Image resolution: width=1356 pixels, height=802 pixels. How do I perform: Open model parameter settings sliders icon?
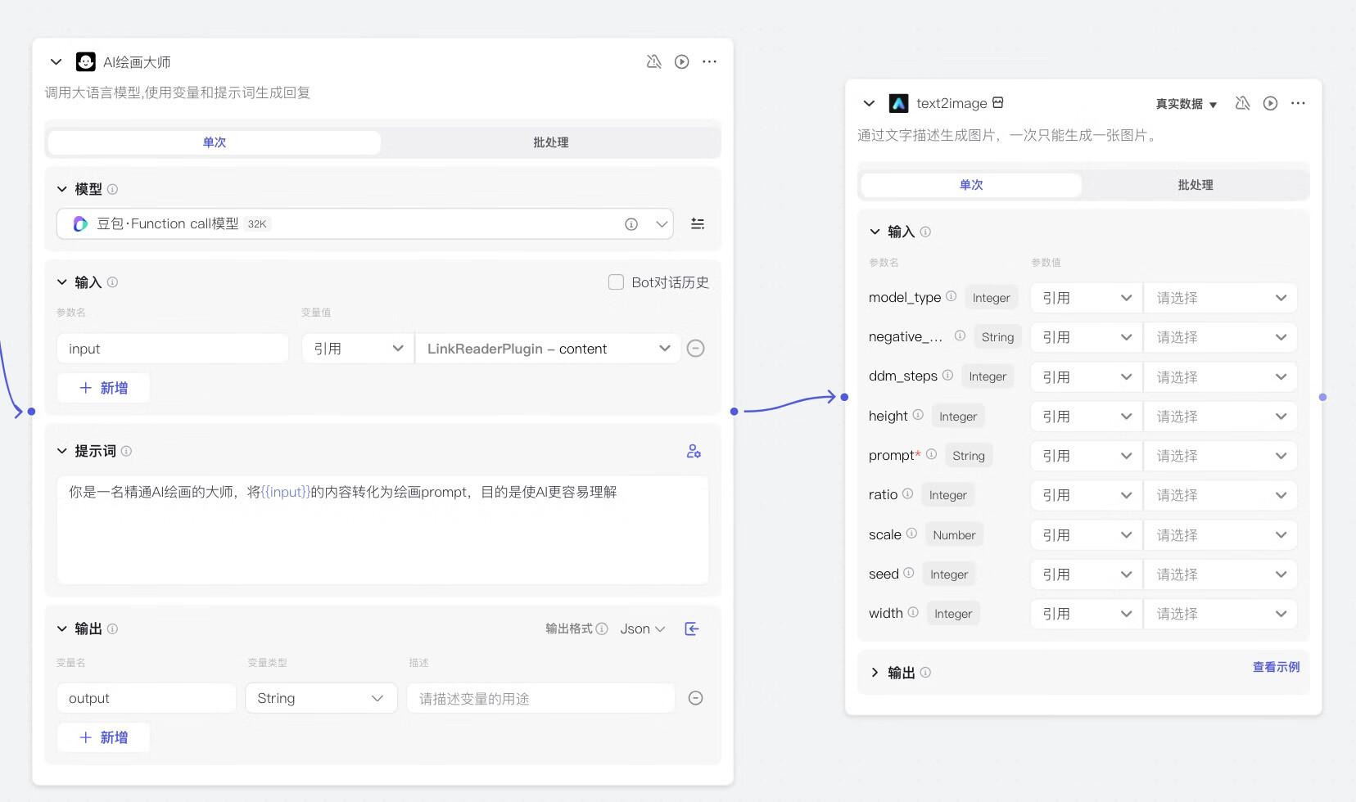click(698, 223)
